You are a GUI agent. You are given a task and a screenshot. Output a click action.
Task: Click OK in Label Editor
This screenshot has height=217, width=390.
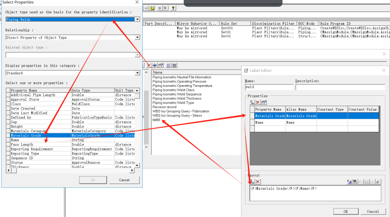coord(346,212)
